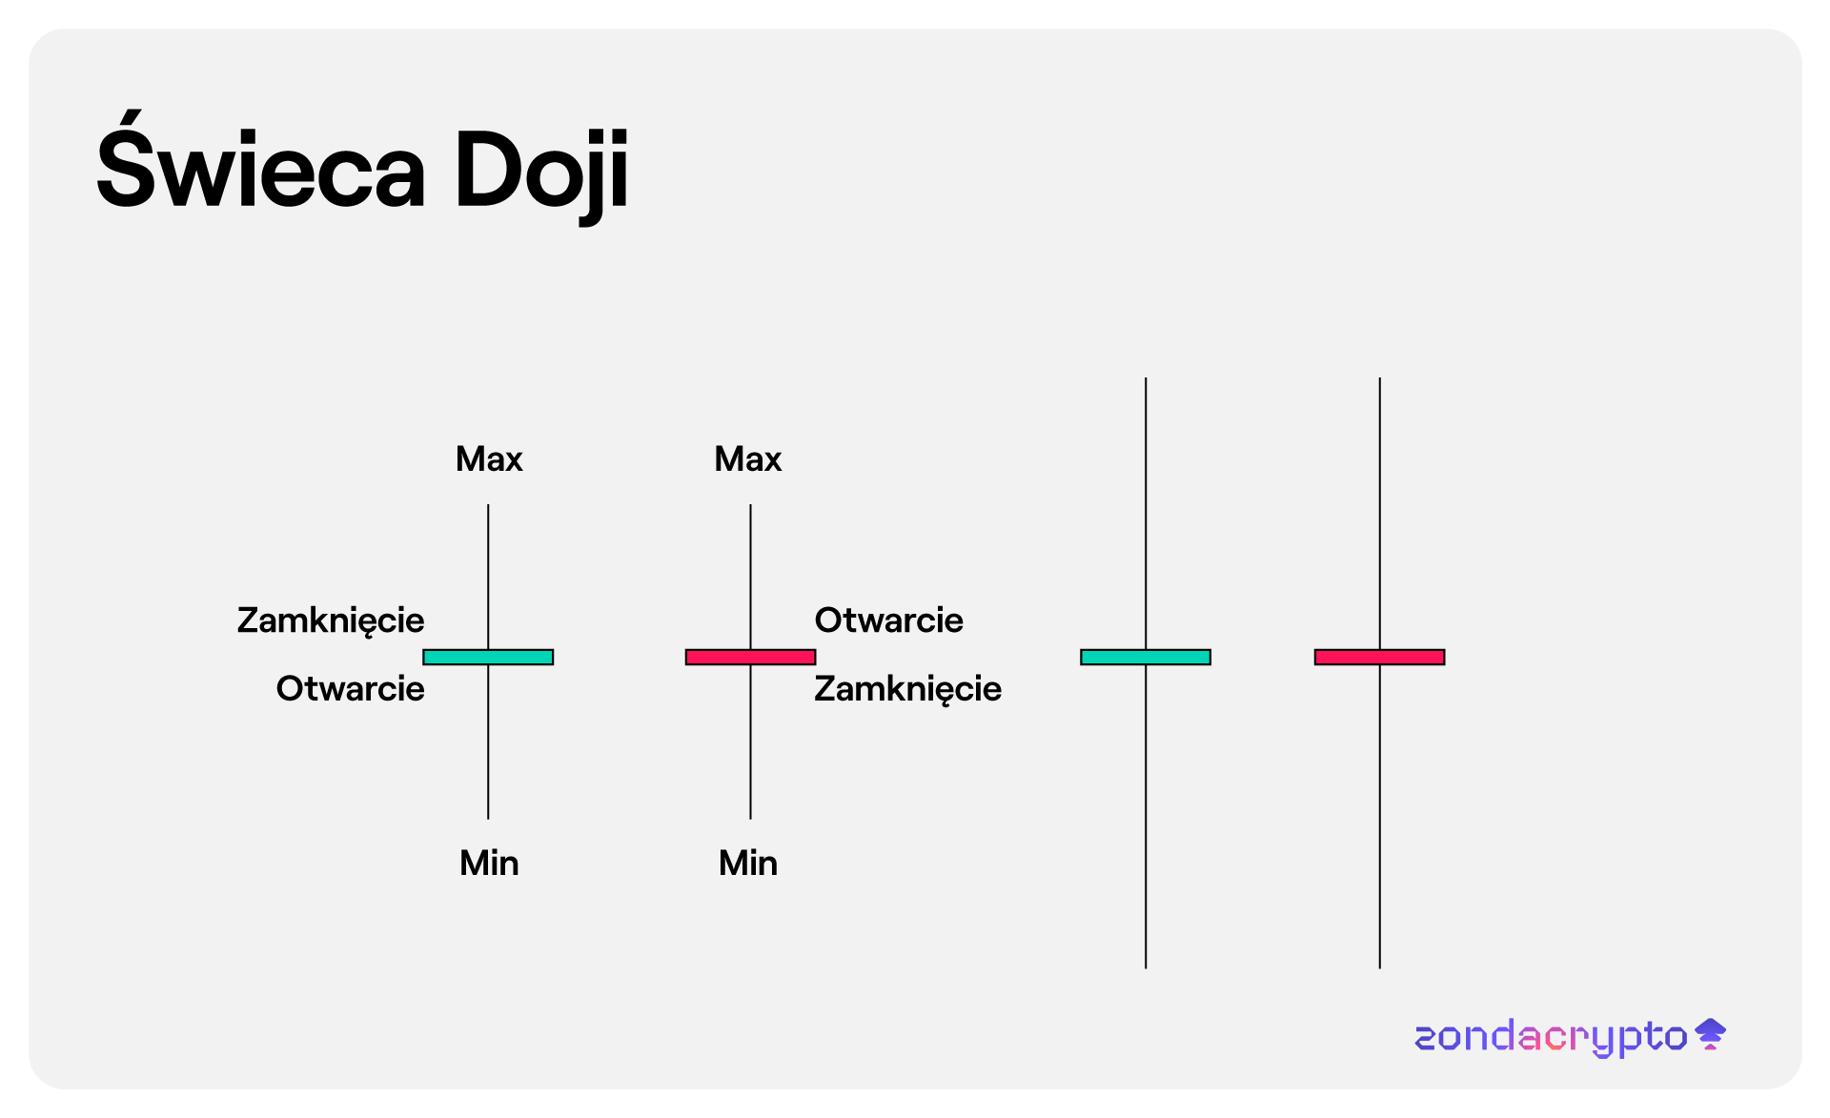This screenshot has width=1830, height=1118.
Task: Click the "Świeca Doji" heading
Action: coord(362,170)
